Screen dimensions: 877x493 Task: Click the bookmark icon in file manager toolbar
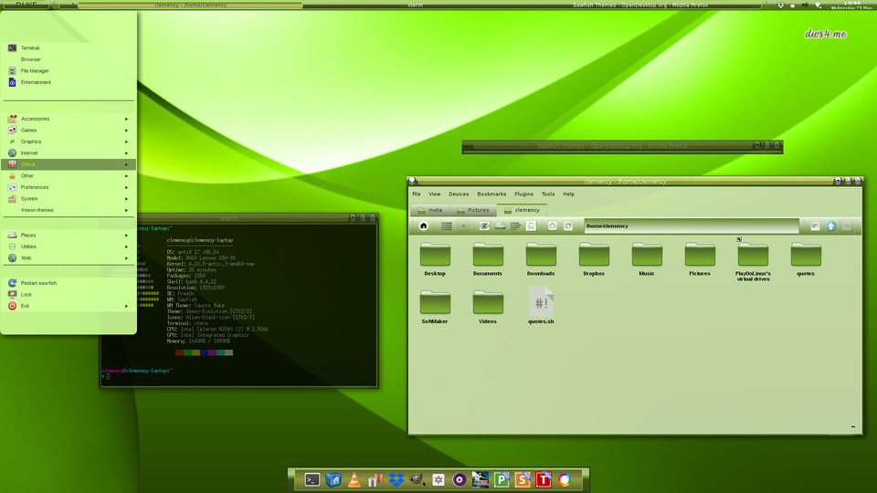(x=531, y=226)
